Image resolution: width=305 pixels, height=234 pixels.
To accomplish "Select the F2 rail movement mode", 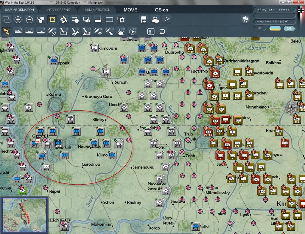I will pyautogui.click(x=18, y=31).
